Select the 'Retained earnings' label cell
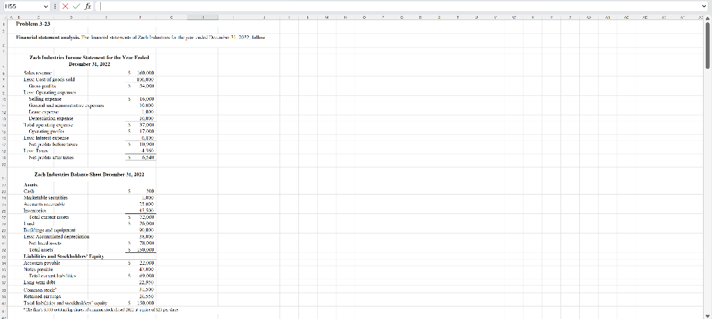The width and height of the screenshot is (712, 319). 41,296
